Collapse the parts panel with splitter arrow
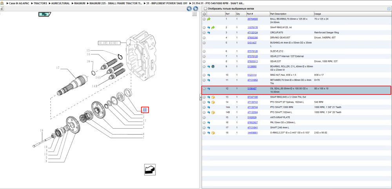The width and height of the screenshot is (392, 189). pos(200,97)
